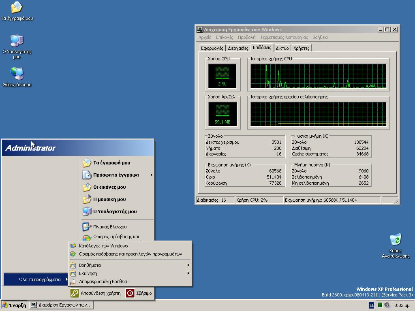Click Πίνακας Ελέγχου icon in Start menu
This screenshot has width=415, height=311.
[87, 227]
